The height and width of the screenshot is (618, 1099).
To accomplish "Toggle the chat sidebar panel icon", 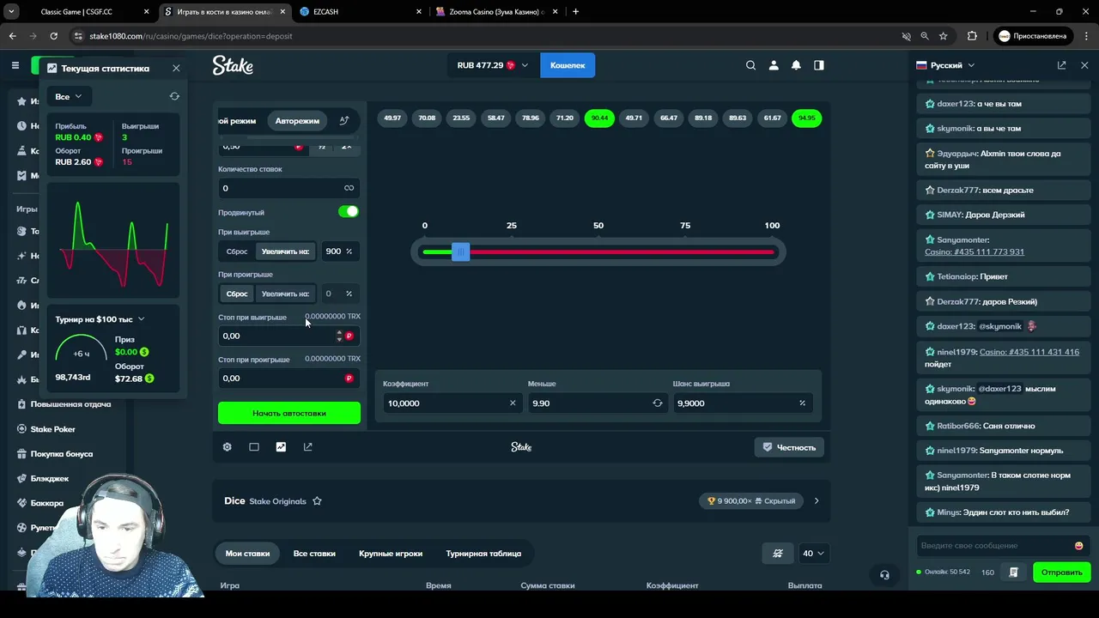I will point(819,65).
